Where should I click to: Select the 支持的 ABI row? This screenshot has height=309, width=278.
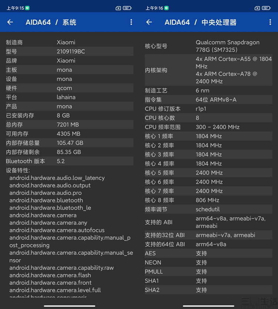click(x=208, y=222)
